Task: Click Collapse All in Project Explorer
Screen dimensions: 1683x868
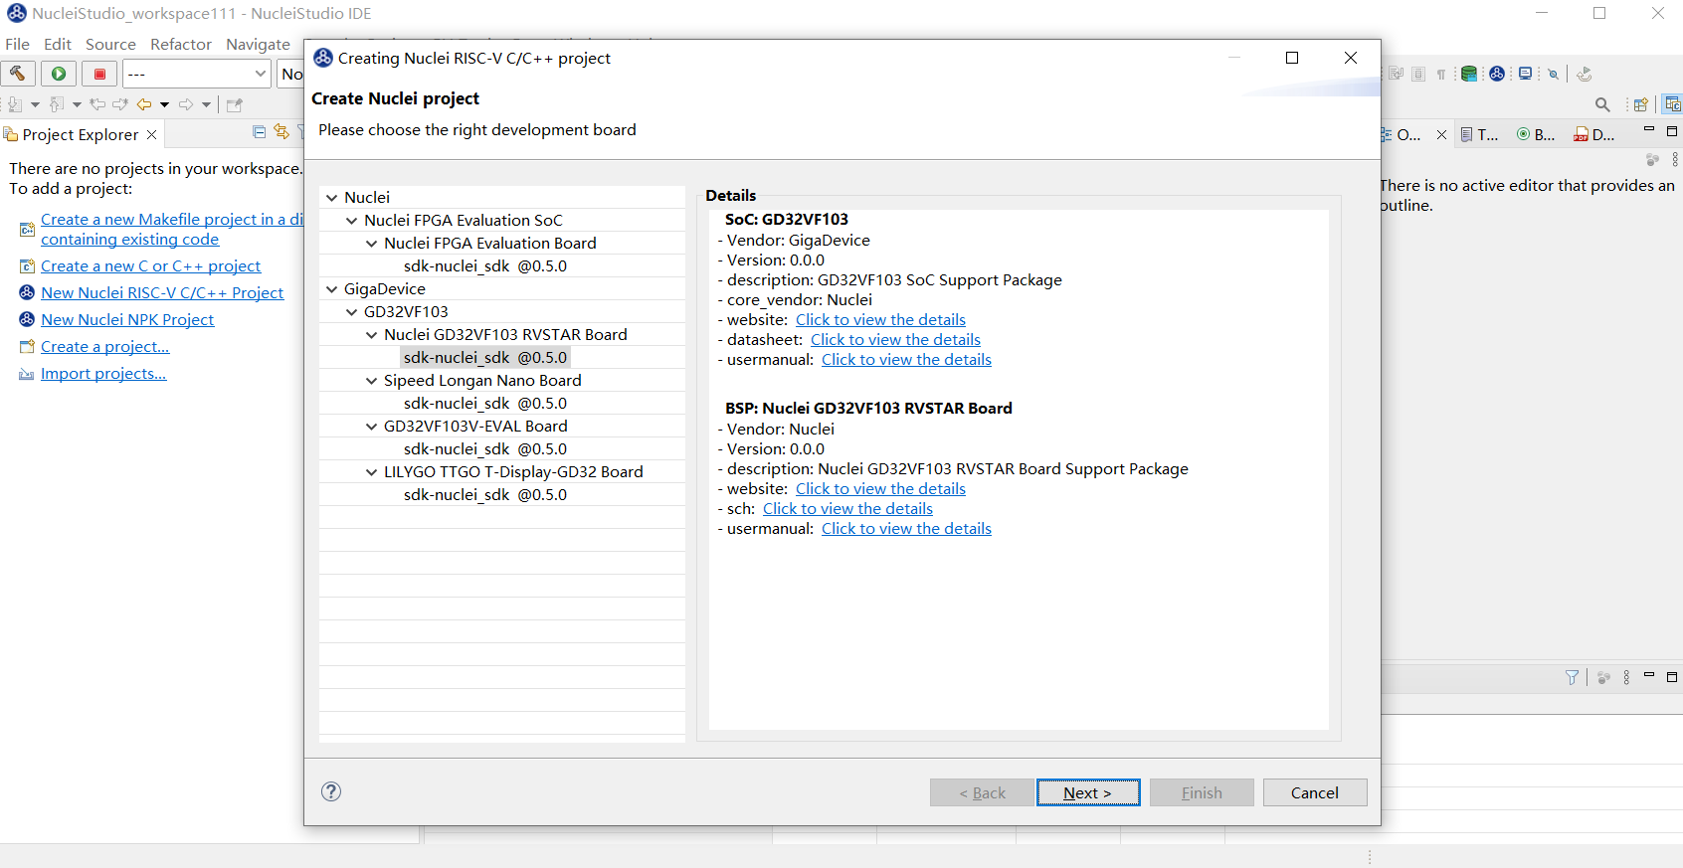Action: (260, 133)
